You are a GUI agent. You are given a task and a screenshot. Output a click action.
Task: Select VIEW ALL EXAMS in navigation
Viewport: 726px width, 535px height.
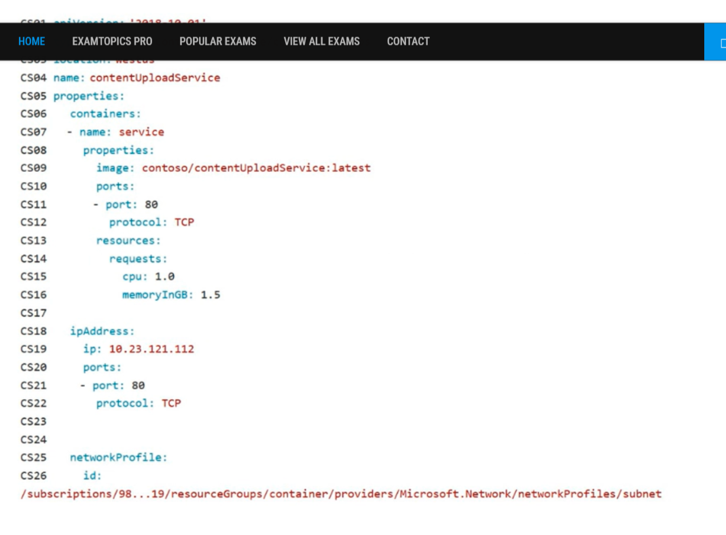pyautogui.click(x=321, y=41)
